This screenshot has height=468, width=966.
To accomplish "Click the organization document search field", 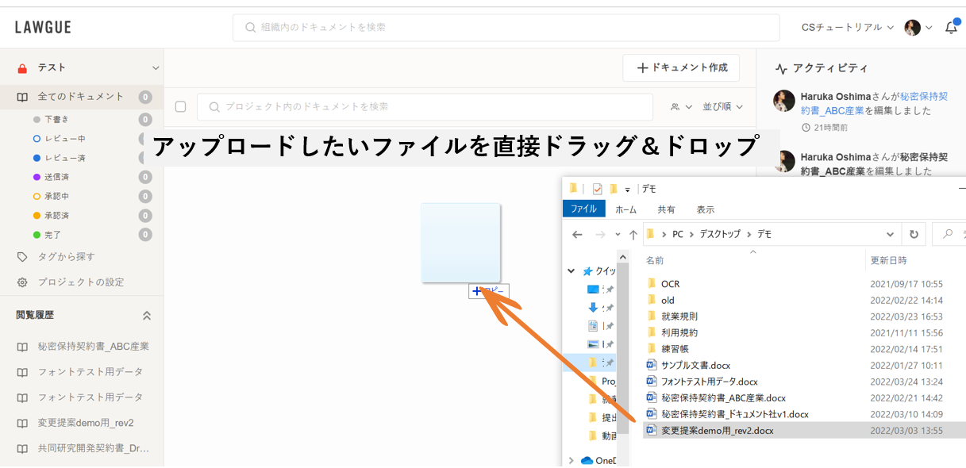I will 506,28.
